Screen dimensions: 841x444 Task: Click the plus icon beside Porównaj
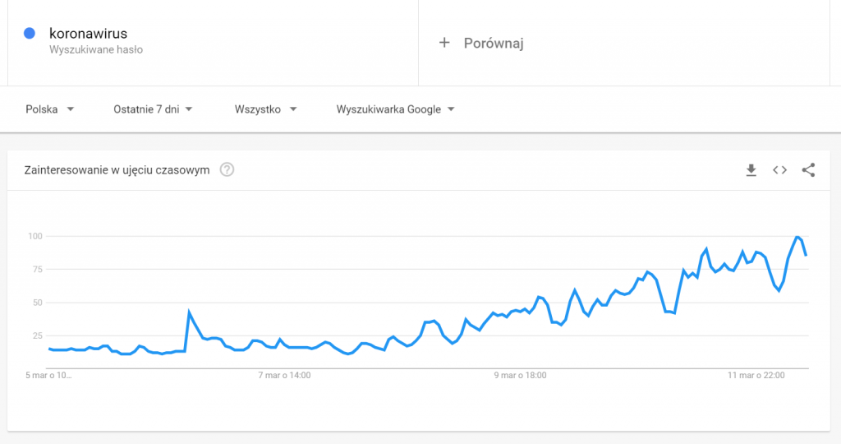click(444, 43)
